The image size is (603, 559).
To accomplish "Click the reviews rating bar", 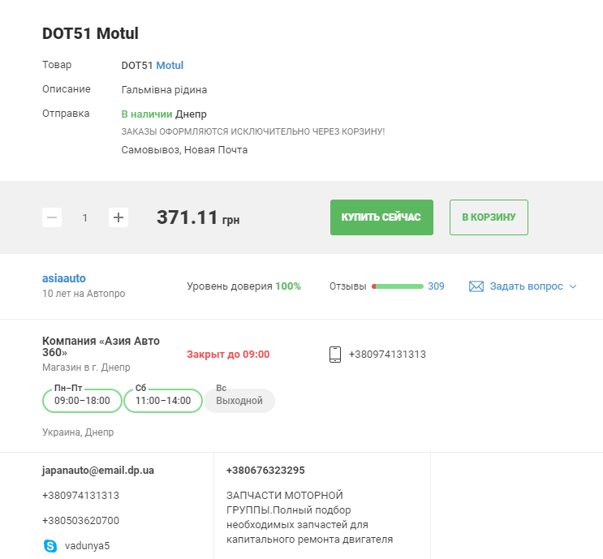I will (398, 286).
